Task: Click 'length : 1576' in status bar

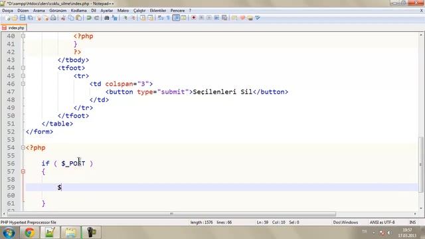Action: point(201,222)
